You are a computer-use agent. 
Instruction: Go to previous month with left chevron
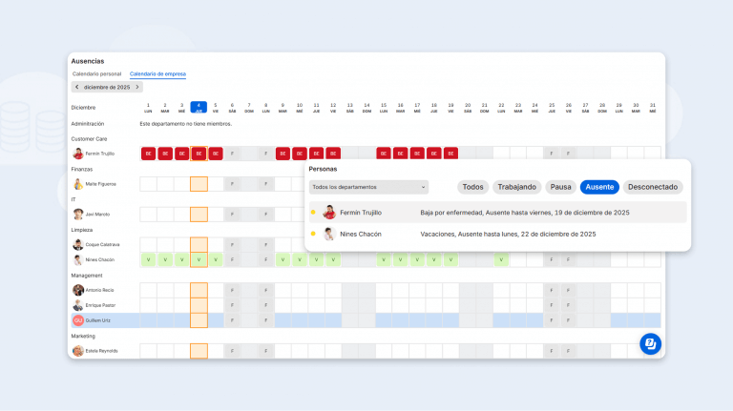pos(76,87)
